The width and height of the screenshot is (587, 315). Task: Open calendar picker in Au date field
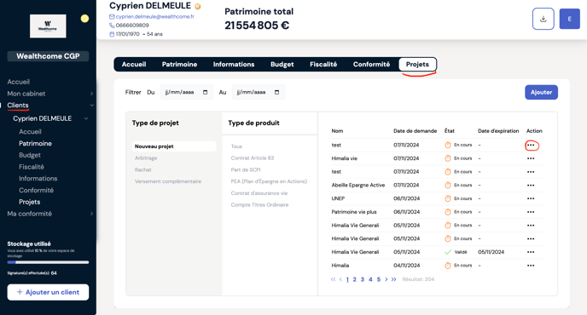click(276, 92)
